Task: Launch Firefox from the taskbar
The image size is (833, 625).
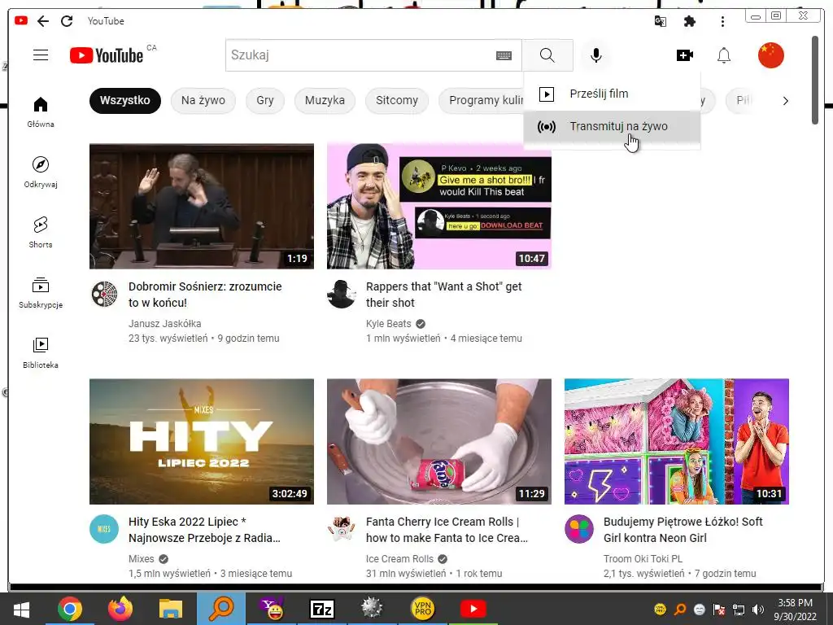Action: pyautogui.click(x=120, y=609)
